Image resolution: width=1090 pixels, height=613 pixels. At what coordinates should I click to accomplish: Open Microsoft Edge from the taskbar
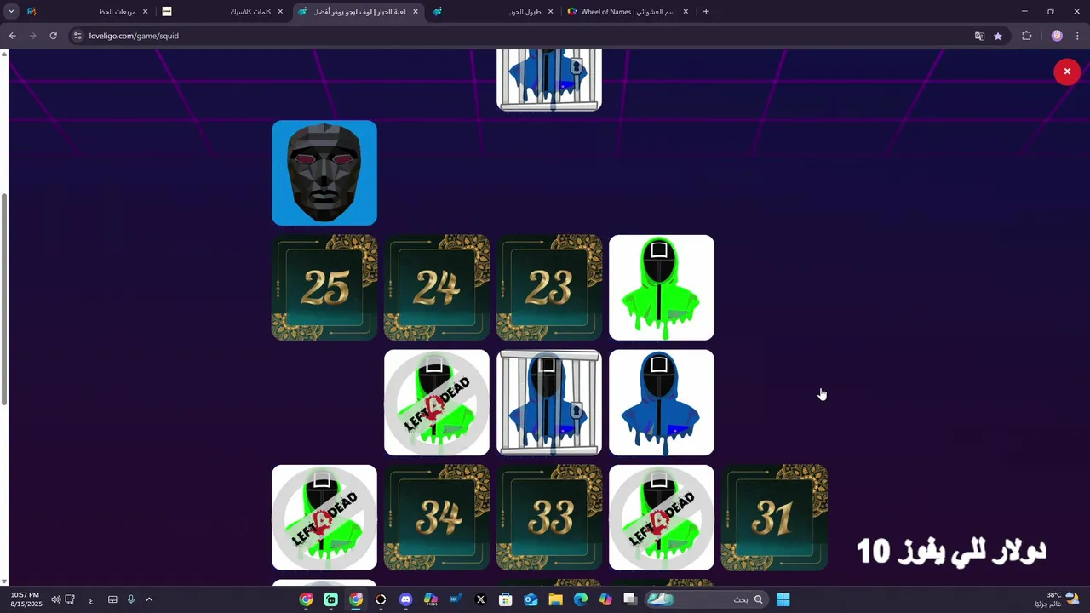tap(581, 599)
